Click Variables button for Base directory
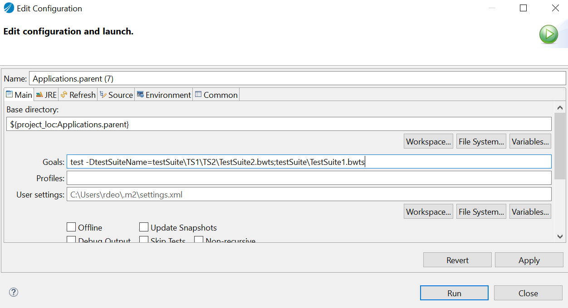 click(x=530, y=141)
